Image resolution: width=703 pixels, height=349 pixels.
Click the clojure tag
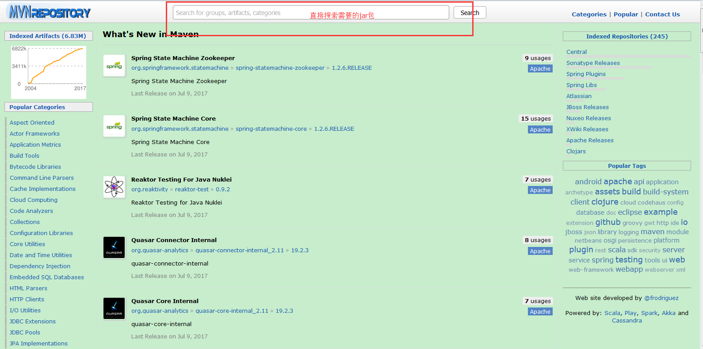click(x=605, y=202)
